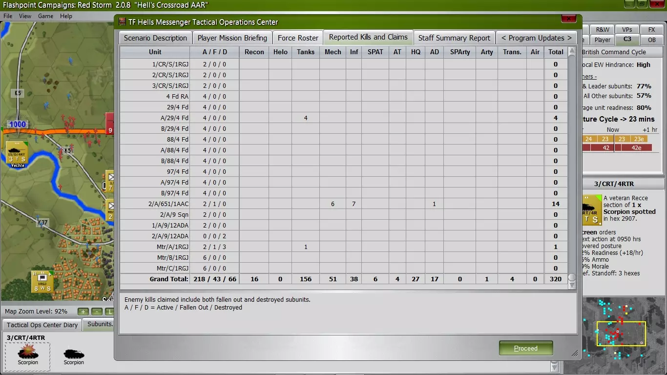Viewport: 667px width, 375px height.
Task: Select the 2/A/651/1AAC unit row
Action: (x=344, y=204)
